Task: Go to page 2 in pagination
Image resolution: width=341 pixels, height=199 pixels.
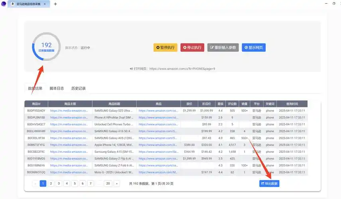Action: coord(51,183)
